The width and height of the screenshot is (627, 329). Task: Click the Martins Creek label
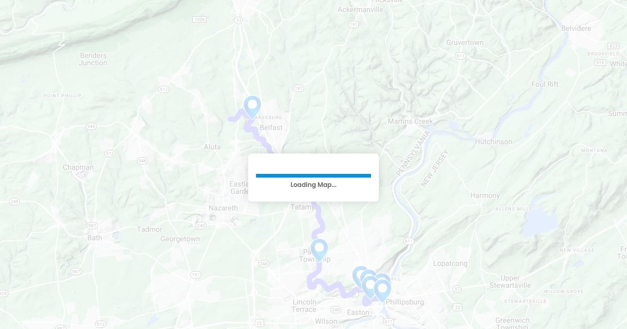tap(410, 121)
